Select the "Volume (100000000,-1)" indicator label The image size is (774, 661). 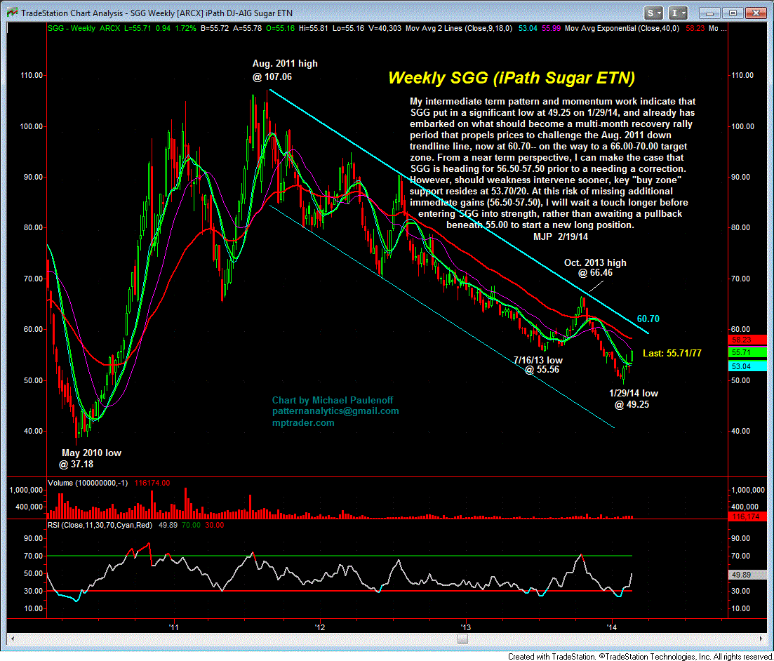(x=88, y=483)
